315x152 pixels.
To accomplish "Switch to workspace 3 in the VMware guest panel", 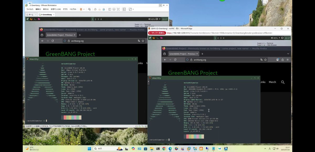I will [98, 19].
